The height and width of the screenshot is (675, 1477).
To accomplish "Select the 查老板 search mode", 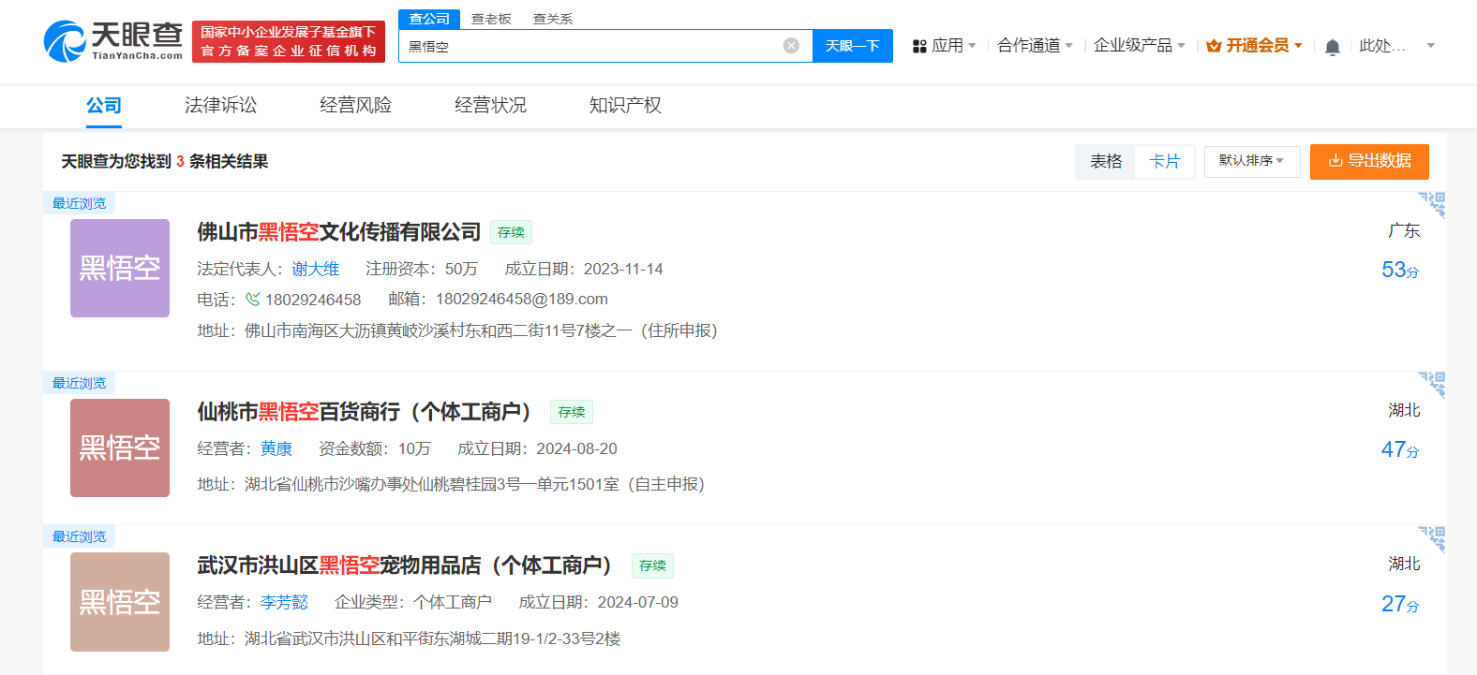I will pos(491,19).
